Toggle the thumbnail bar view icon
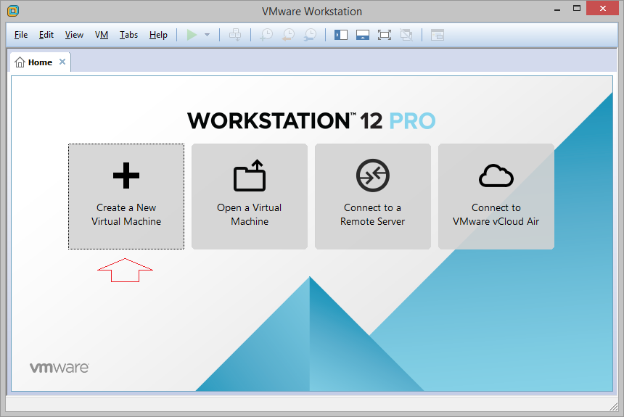The height and width of the screenshot is (417, 624). pyautogui.click(x=363, y=35)
